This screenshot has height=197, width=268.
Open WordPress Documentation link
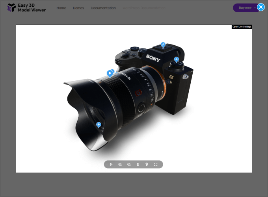144,8
